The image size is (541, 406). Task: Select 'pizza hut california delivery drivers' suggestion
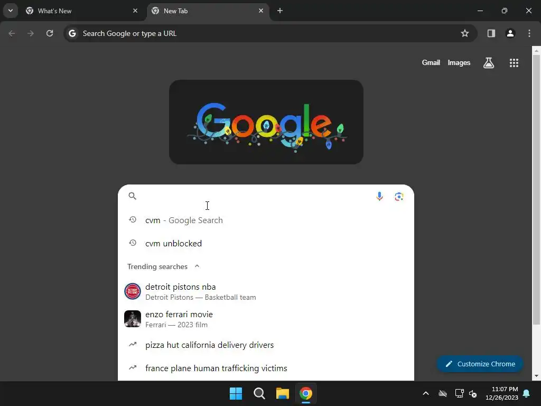pos(266,345)
